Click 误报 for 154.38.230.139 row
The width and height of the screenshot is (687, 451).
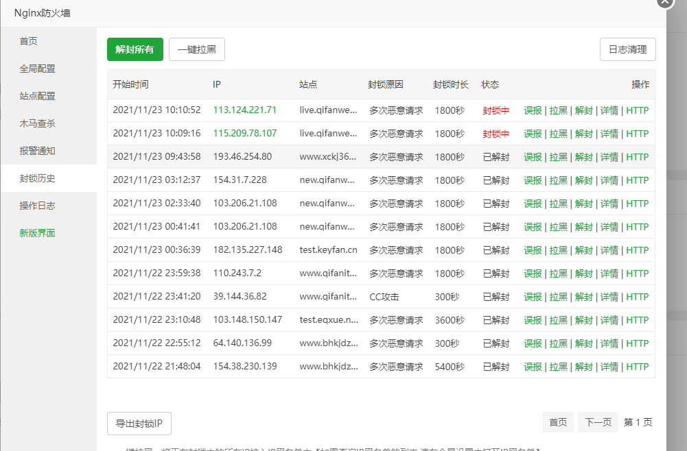pos(533,367)
